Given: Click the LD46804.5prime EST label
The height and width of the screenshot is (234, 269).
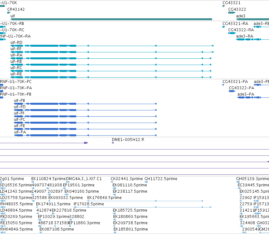Looking at the screenshot, I should coord(16,210).
